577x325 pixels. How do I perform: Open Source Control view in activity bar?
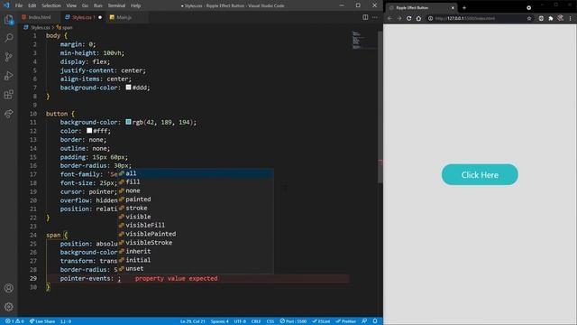[9, 57]
